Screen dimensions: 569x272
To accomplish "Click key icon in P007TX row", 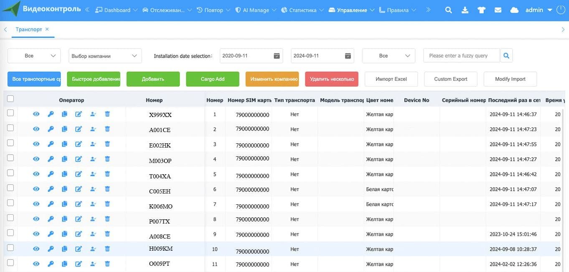I will pyautogui.click(x=51, y=219).
